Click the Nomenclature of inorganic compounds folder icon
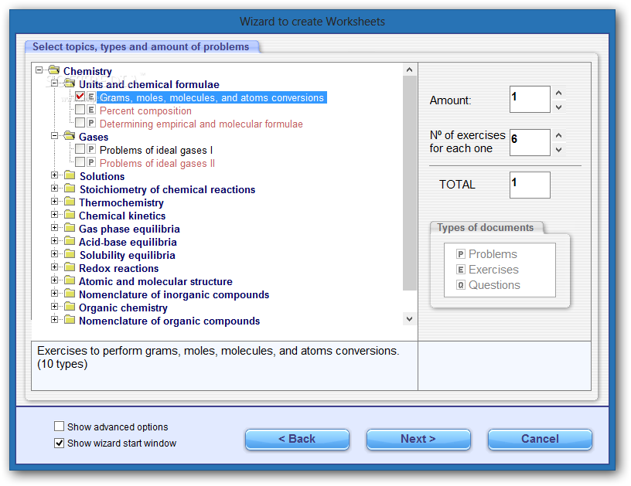This screenshot has width=631, height=486. tap(70, 294)
